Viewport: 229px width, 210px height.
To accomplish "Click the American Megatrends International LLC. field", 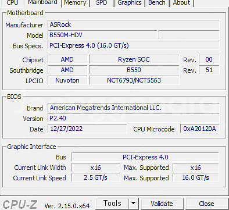I will click(x=134, y=108).
